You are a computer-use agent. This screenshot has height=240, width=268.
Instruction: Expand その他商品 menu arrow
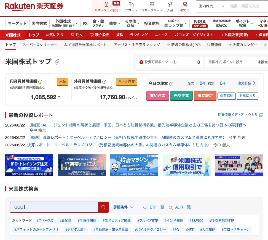click(x=138, y=23)
